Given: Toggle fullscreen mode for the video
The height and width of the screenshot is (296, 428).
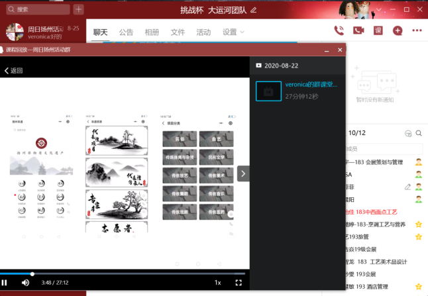Looking at the screenshot, I should pyautogui.click(x=239, y=283).
